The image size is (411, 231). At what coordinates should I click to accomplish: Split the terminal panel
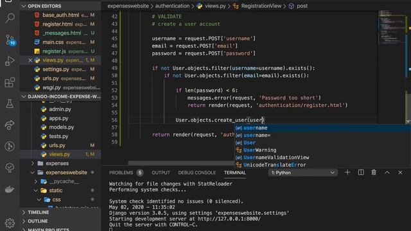tap(361, 173)
